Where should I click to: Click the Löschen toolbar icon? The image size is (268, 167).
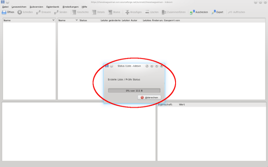[x=147, y=12]
